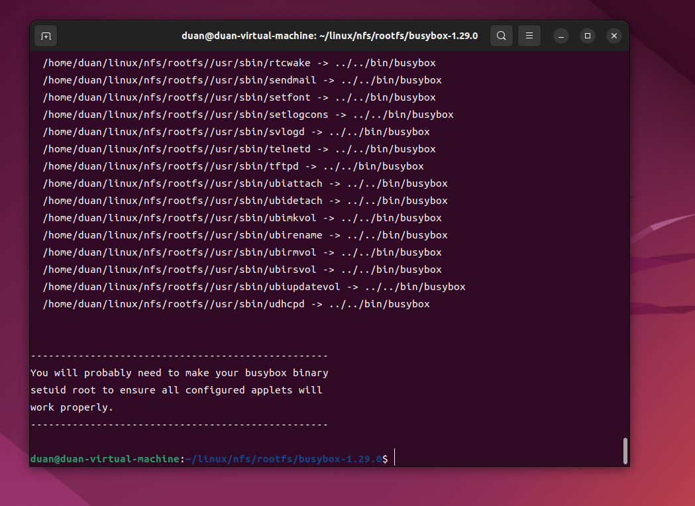Click the ubimkvol symlink output line

(x=242, y=218)
